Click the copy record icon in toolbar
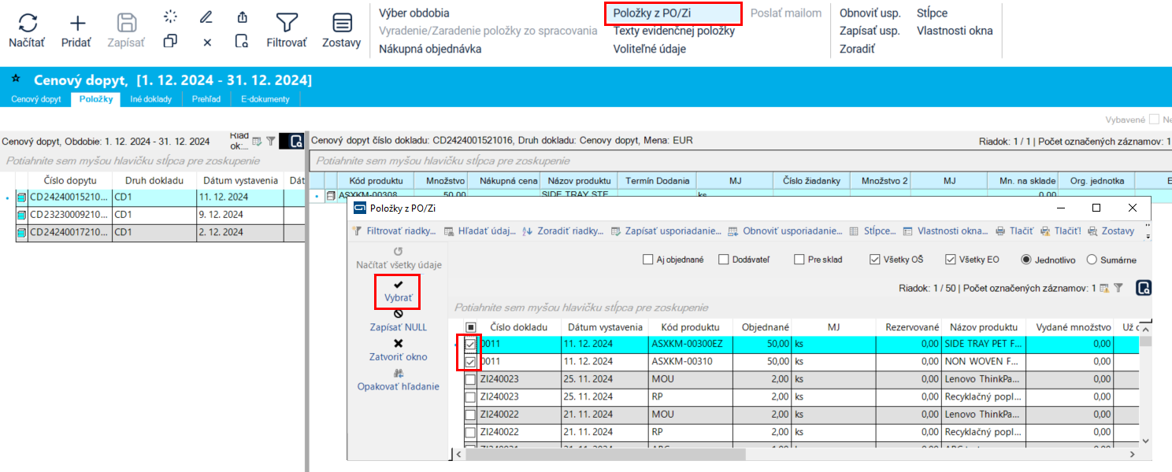Viewport: 1172px width, 472px height. pos(170,42)
